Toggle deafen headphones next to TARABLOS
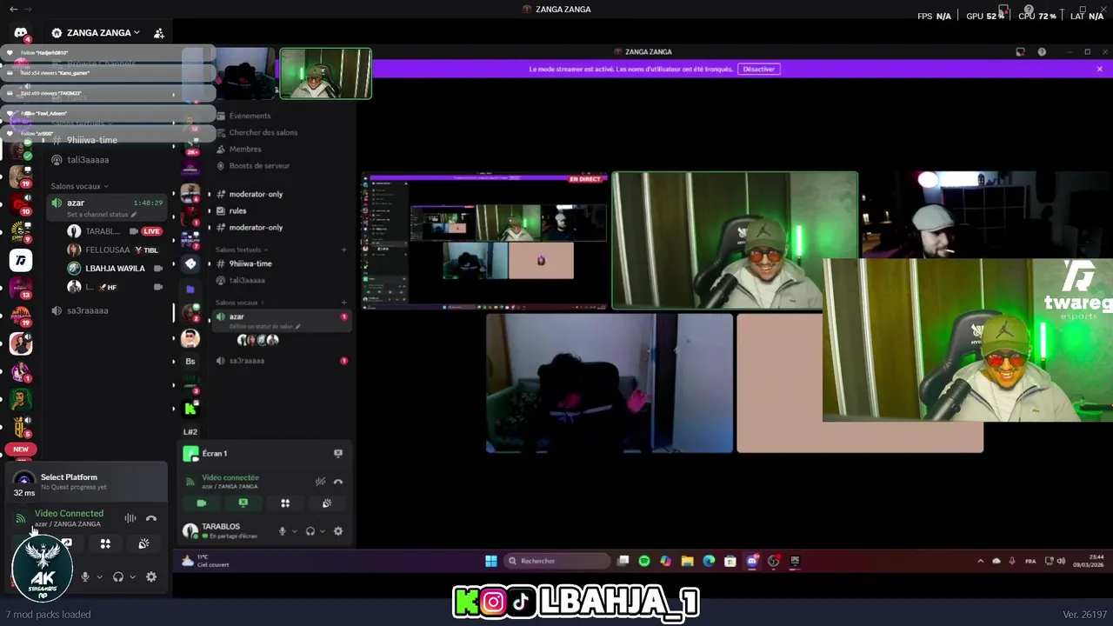This screenshot has width=1113, height=626. click(x=310, y=531)
